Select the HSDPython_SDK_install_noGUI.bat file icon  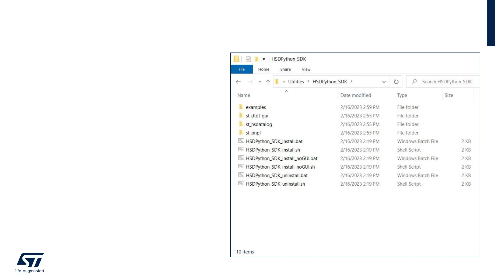click(x=241, y=158)
